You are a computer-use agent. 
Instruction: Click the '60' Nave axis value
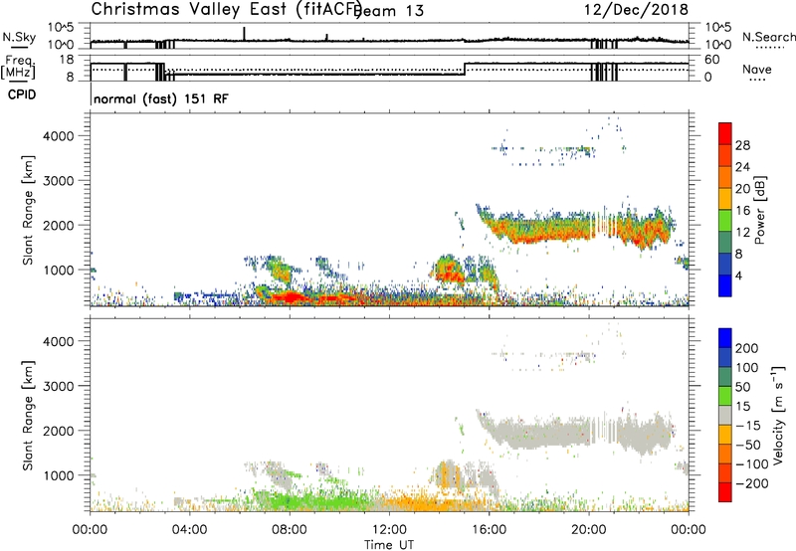point(711,60)
